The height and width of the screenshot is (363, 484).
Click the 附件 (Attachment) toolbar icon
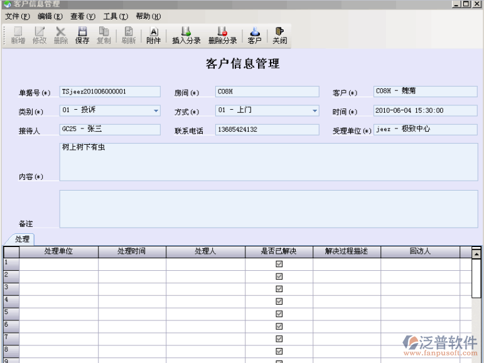[154, 35]
